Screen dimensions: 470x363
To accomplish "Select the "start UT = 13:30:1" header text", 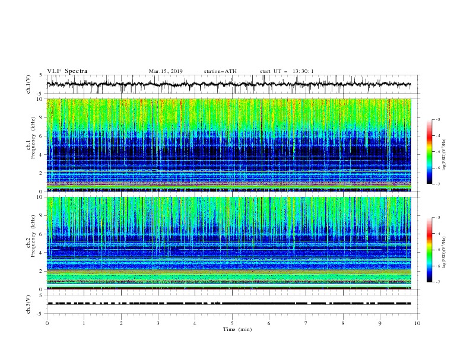I will 287,71.
